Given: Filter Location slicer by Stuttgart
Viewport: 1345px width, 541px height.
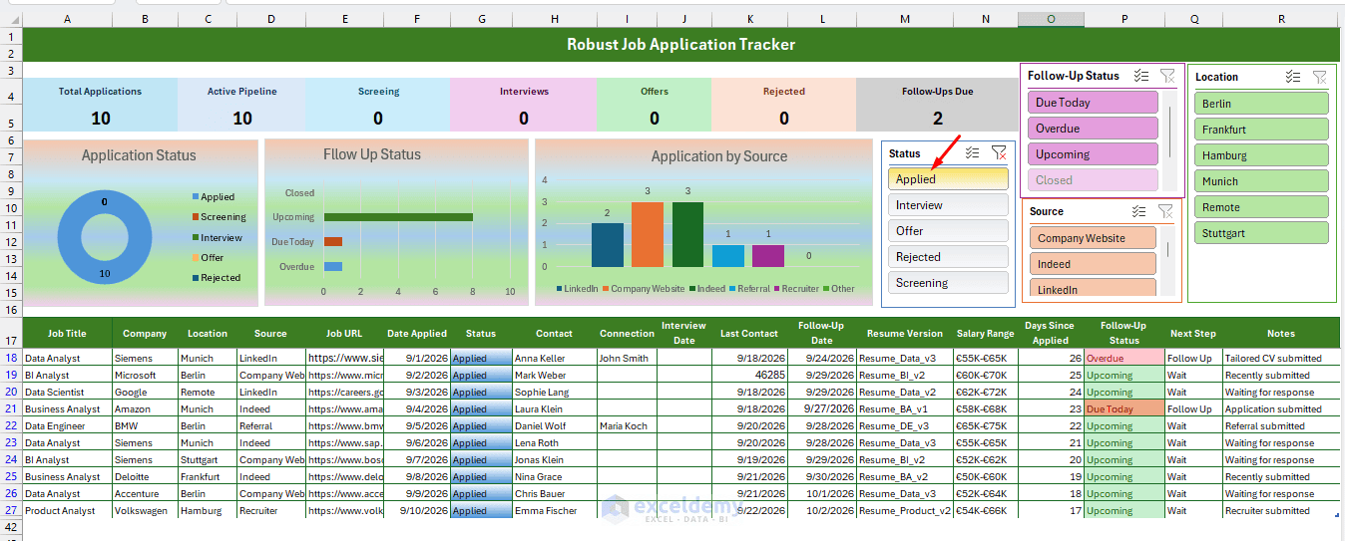Looking at the screenshot, I should click(x=1261, y=233).
